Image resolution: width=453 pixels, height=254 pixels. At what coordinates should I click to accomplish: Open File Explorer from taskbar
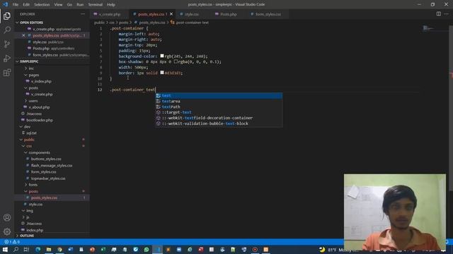coord(49,249)
